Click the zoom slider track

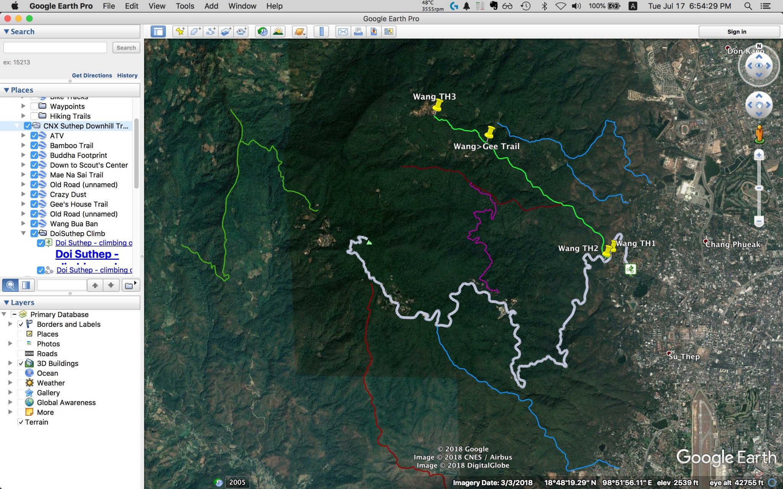759,188
